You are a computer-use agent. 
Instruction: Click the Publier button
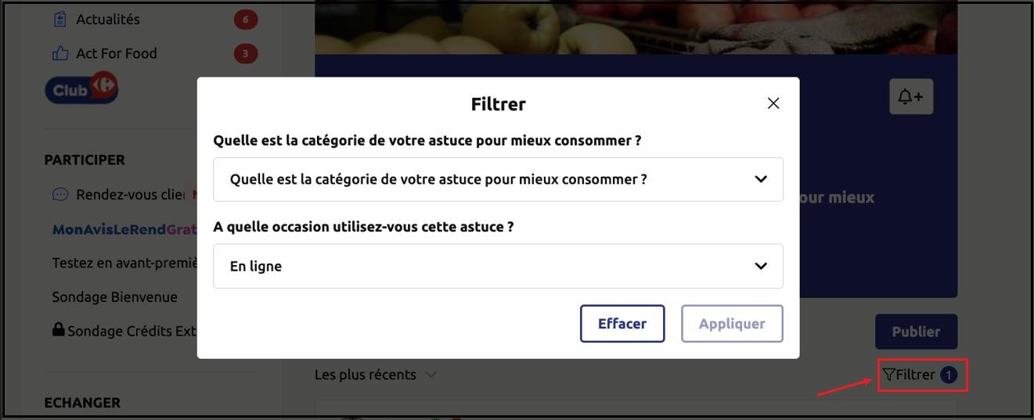click(916, 332)
